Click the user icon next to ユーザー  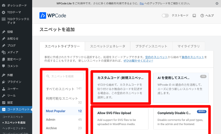click(x=4, y=89)
